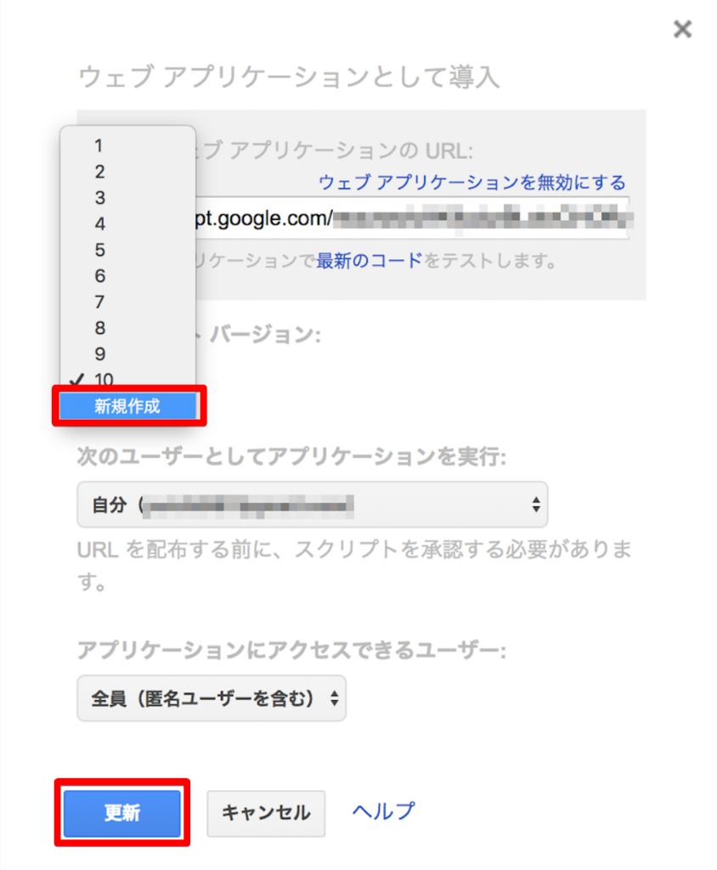Click the web app URL text field
Viewport: 717px width, 870px height.
click(x=412, y=217)
